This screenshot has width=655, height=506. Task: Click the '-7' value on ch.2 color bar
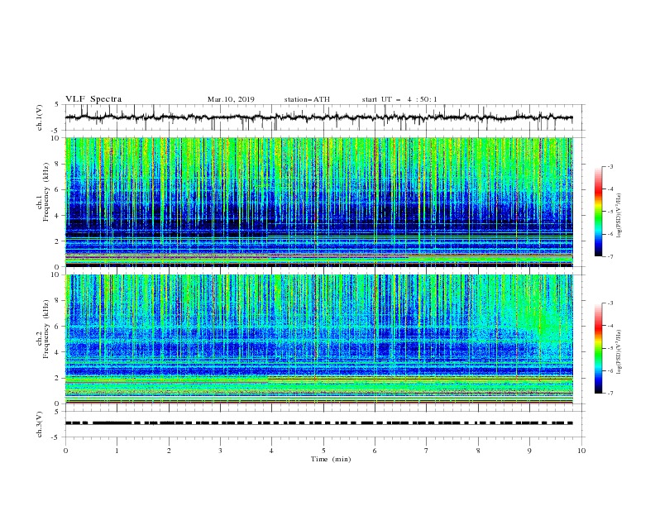pos(610,393)
